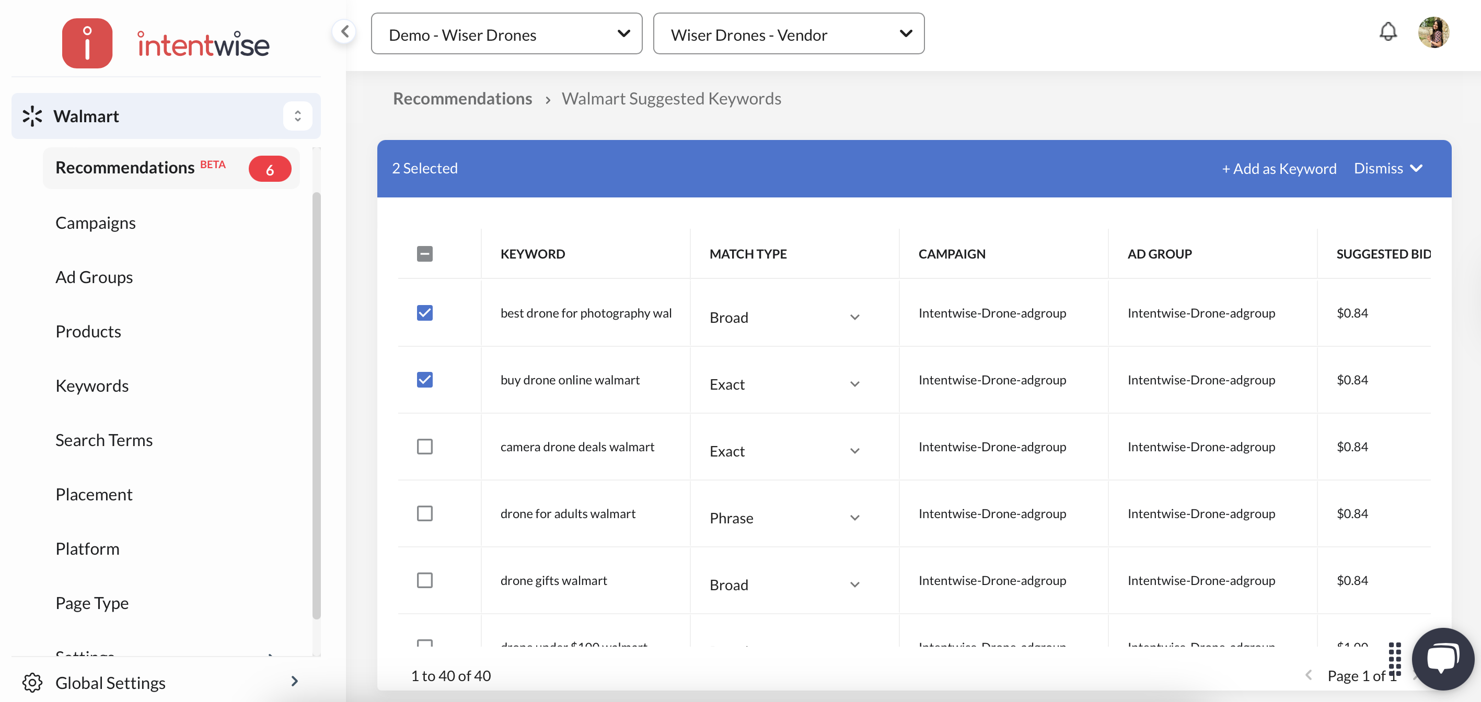This screenshot has width=1481, height=702.
Task: Change match type for camera drone deals walmart
Action: point(785,451)
